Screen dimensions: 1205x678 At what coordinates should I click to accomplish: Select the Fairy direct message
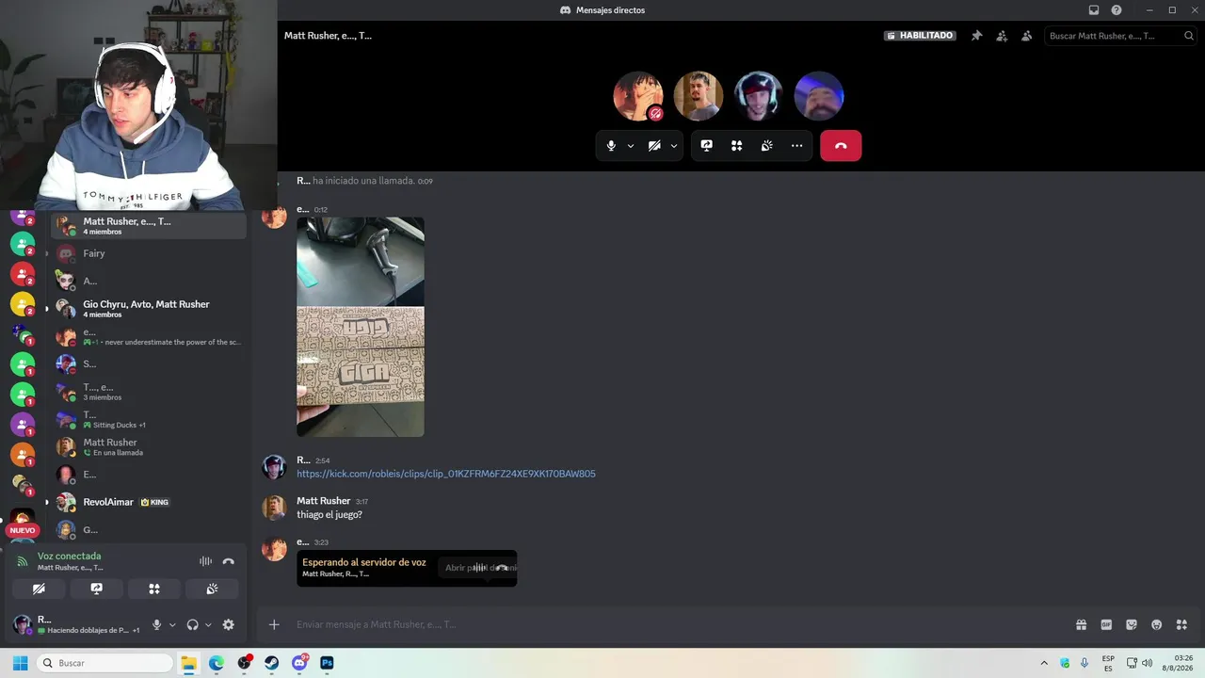[149, 253]
